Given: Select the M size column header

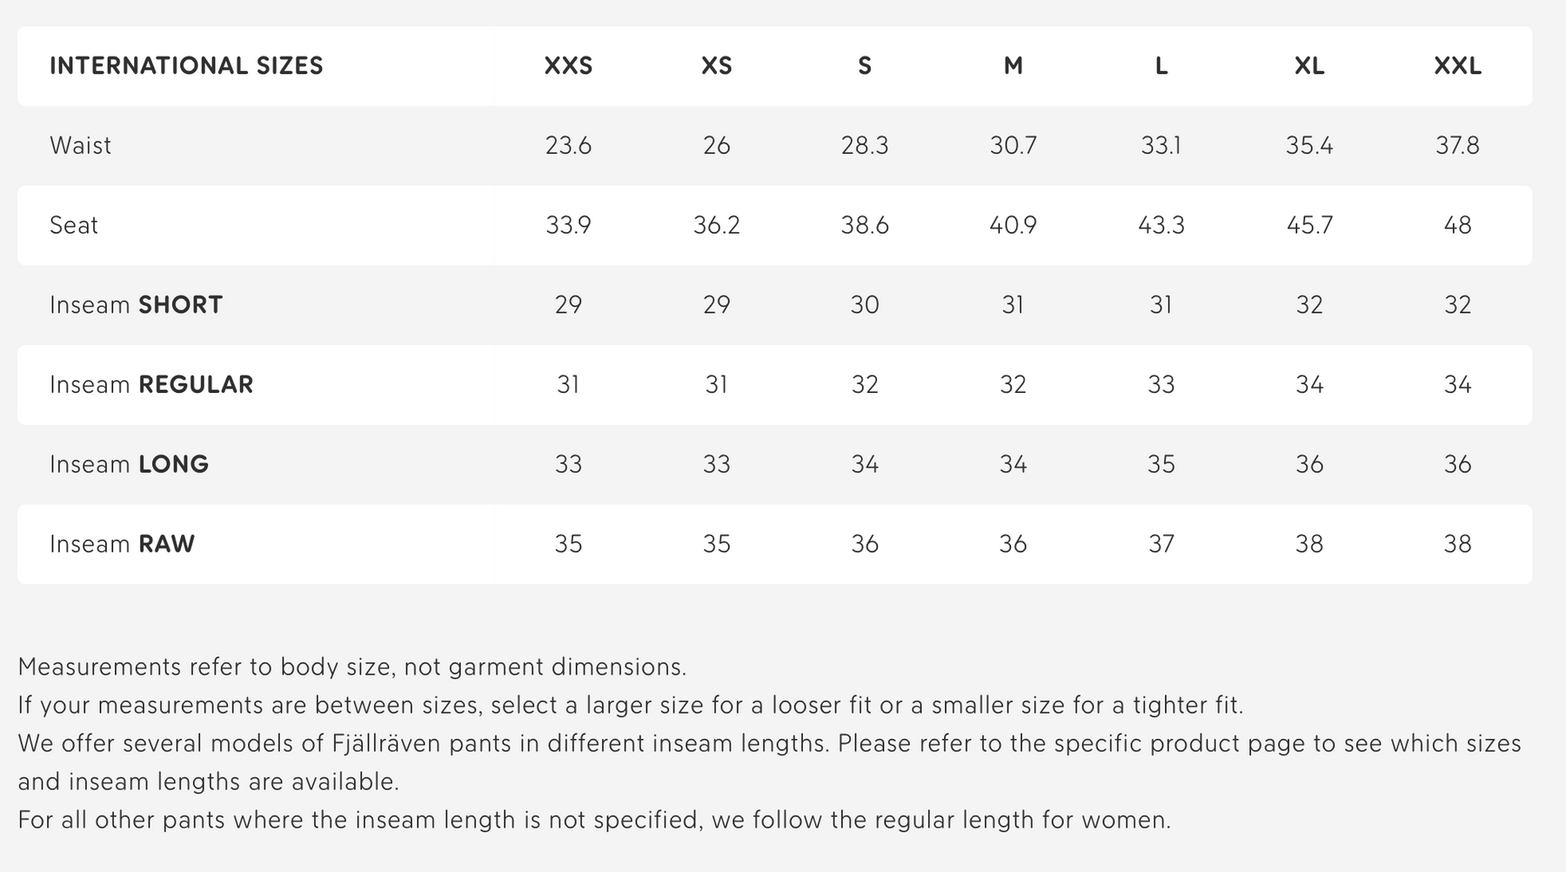Looking at the screenshot, I should tap(1013, 66).
